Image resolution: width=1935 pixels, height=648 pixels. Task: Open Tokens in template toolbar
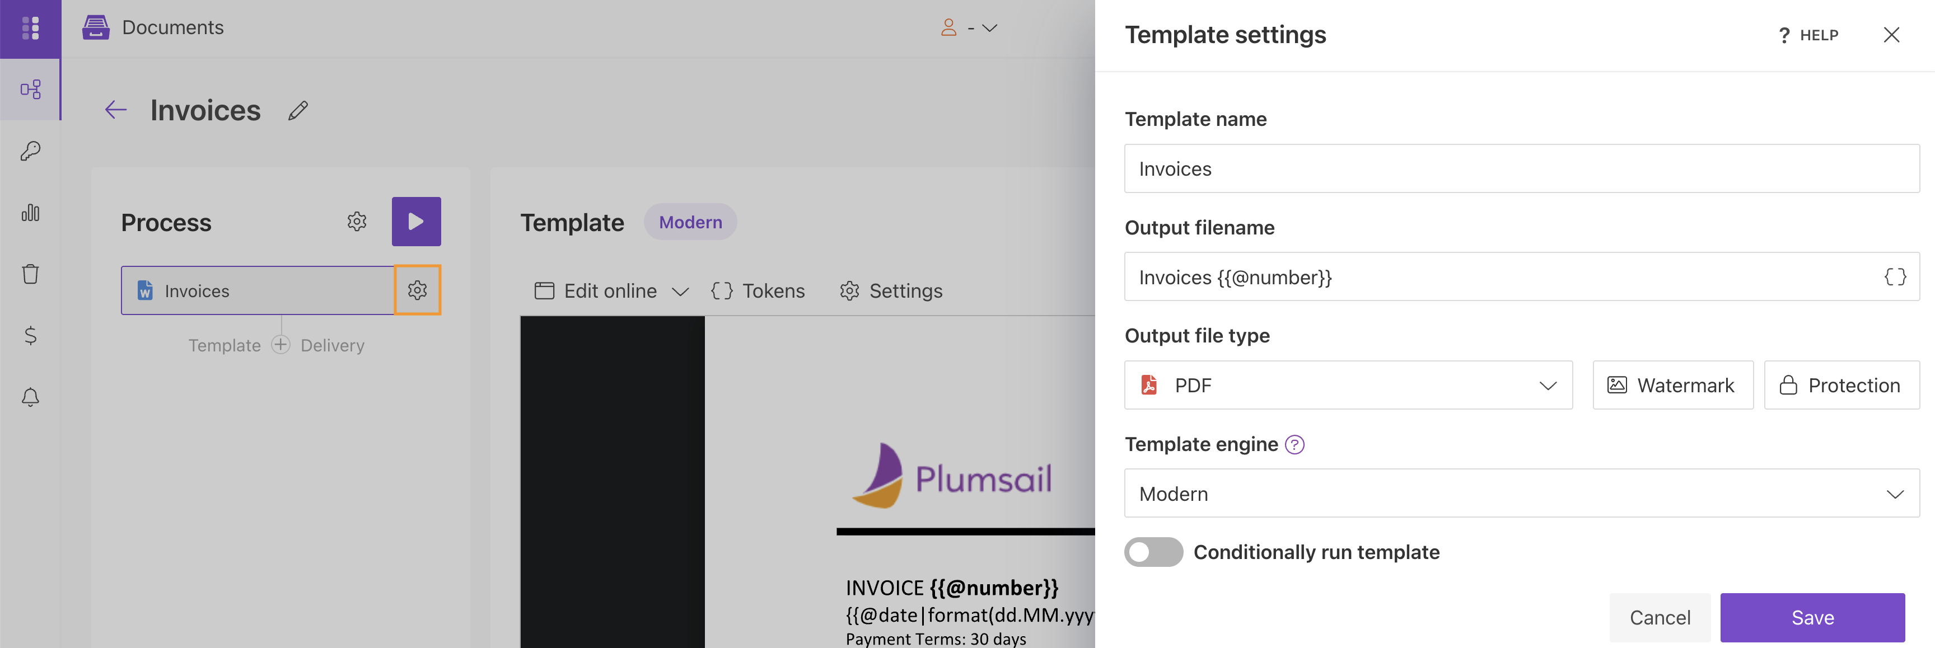tap(758, 290)
